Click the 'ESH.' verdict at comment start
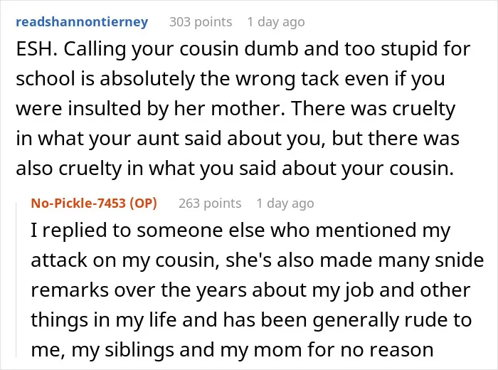 [x=37, y=49]
